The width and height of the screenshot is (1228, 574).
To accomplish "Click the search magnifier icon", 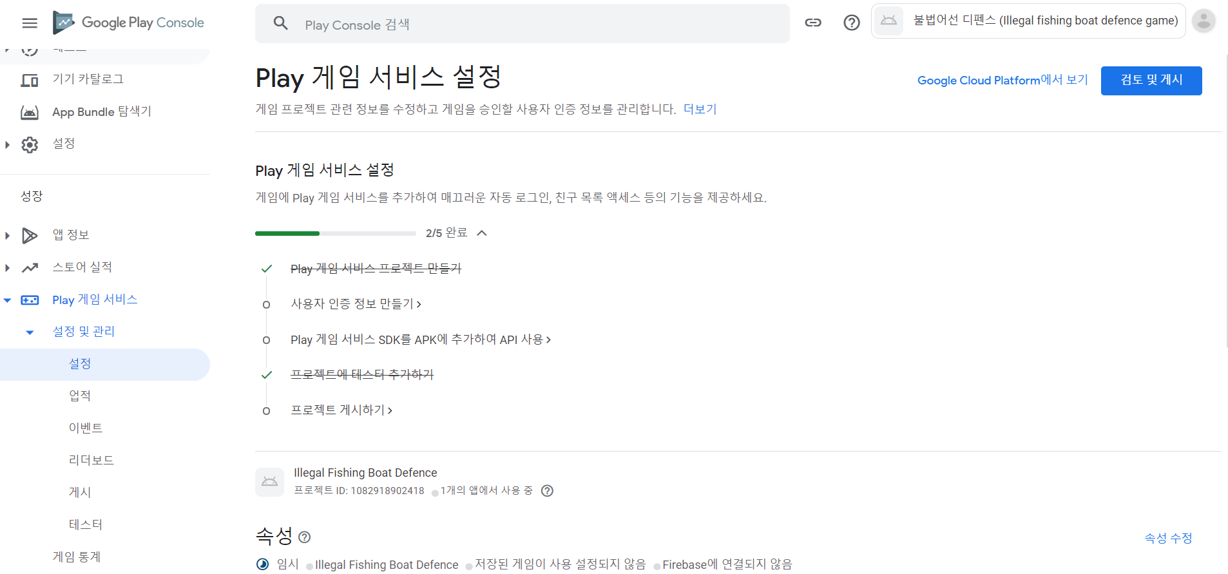I will (x=281, y=24).
